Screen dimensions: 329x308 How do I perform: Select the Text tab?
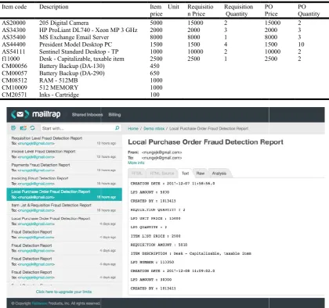coord(185,174)
